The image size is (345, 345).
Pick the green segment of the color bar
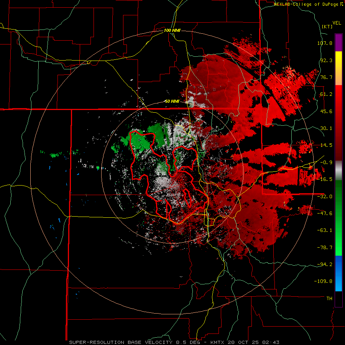tap(338, 218)
